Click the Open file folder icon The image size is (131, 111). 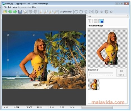click(x=5, y=12)
